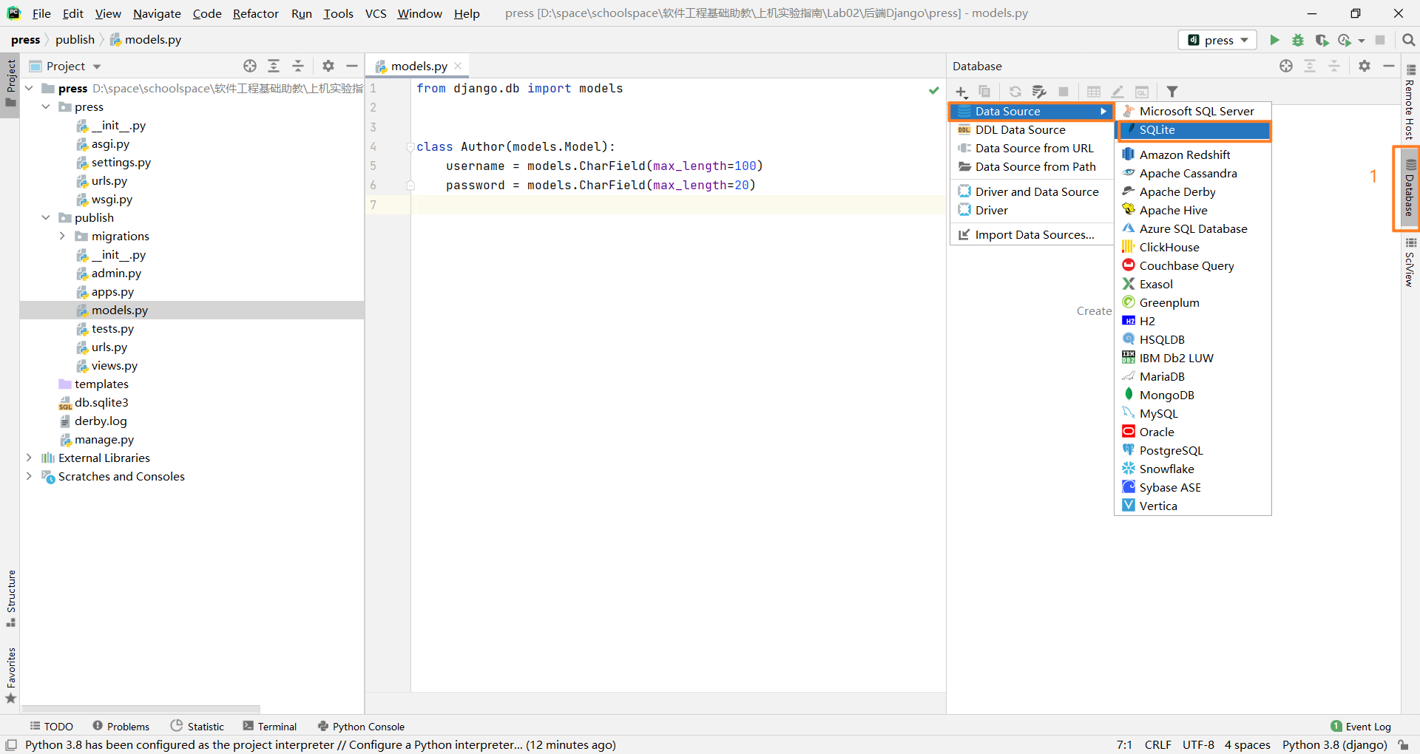Open the Terminal tool window
The height and width of the screenshot is (754, 1420).
pos(270,727)
